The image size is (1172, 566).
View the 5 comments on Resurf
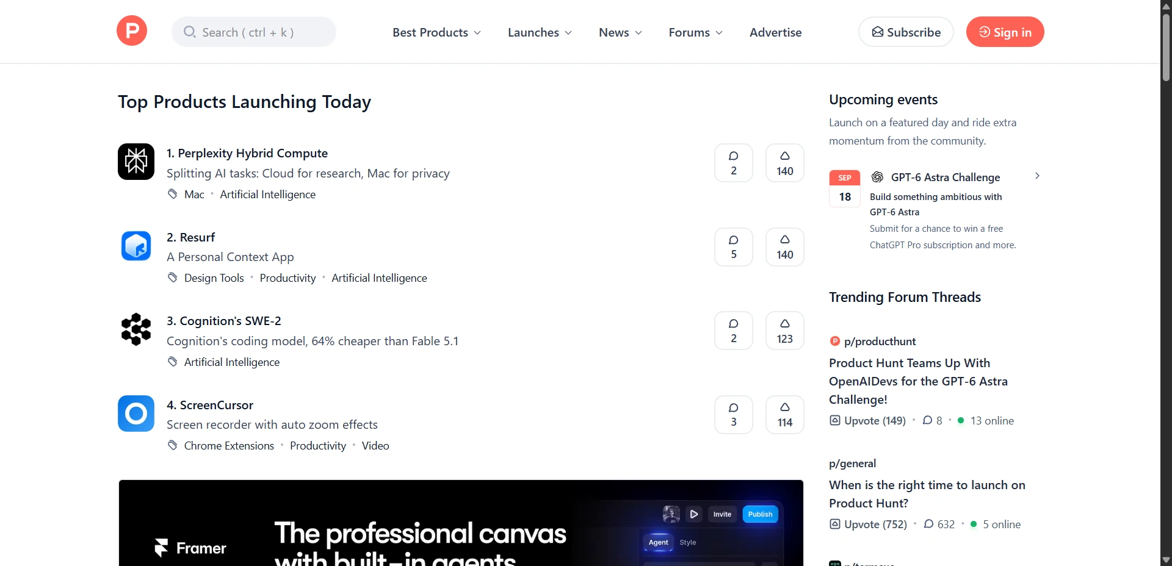(734, 247)
